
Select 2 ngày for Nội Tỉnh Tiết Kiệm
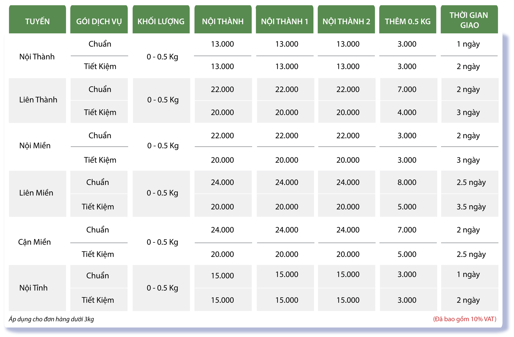coord(468,301)
